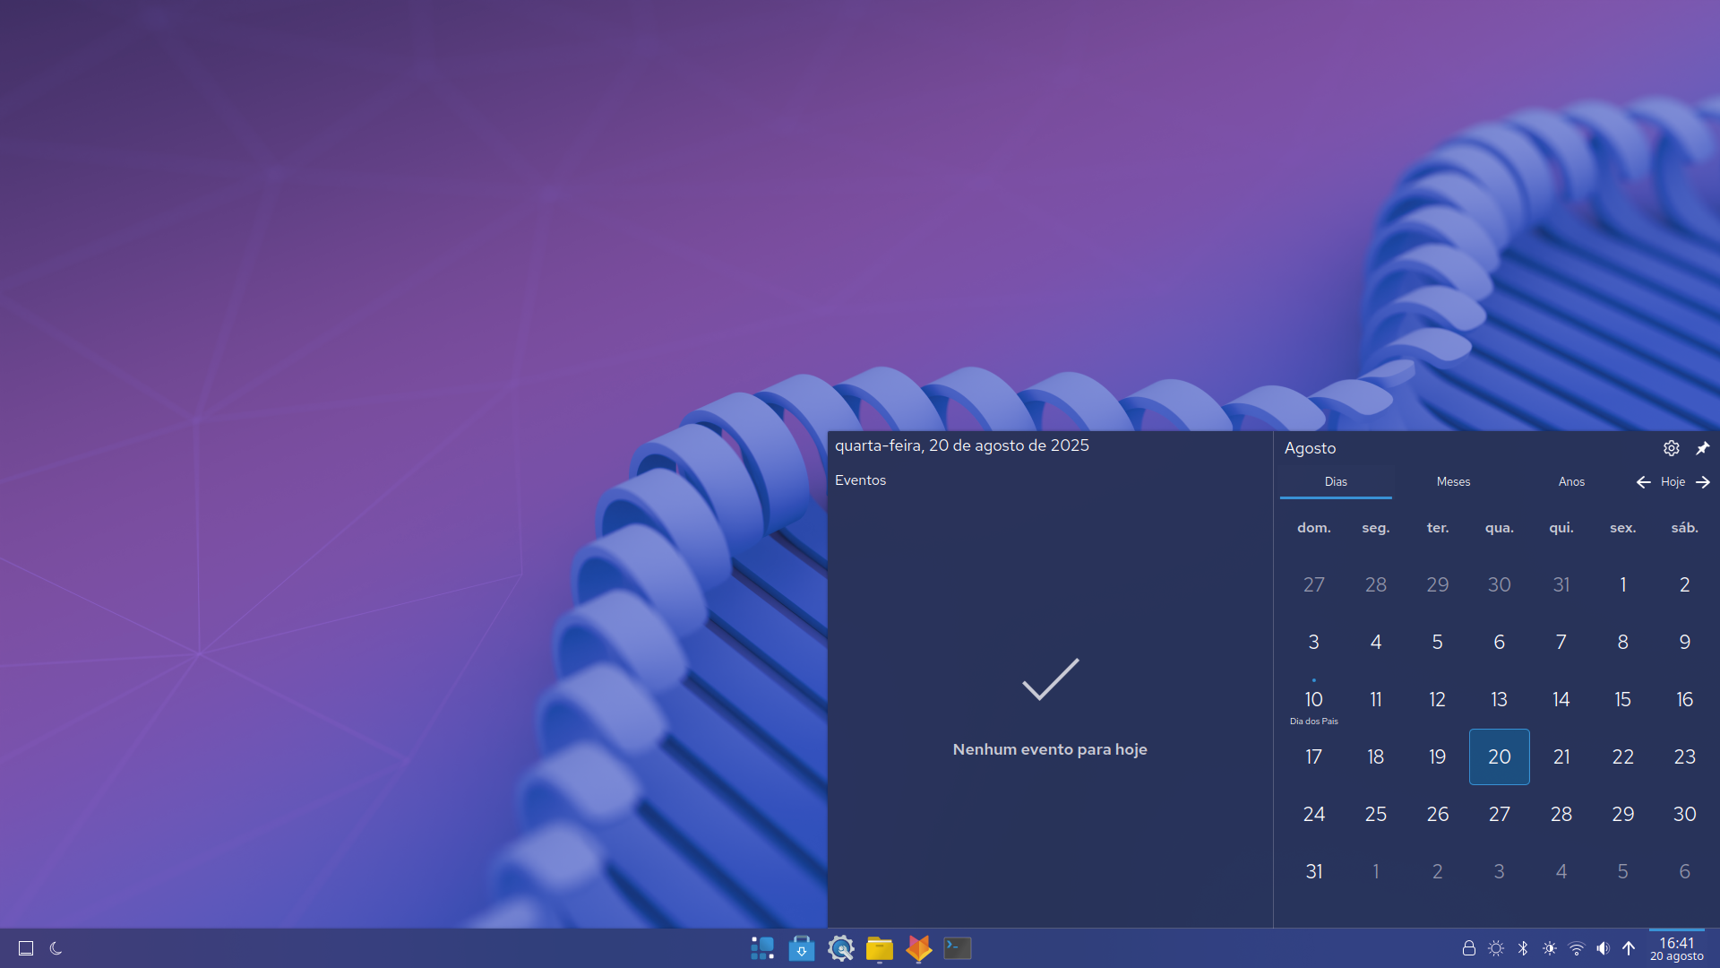Image resolution: width=1720 pixels, height=968 pixels.
Task: Go to the next month with the right arrow
Action: 1704,481
